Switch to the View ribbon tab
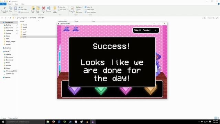220x124 pixels. pos(23,4)
